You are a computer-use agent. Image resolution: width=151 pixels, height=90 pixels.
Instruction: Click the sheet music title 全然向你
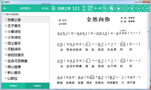[98, 19]
